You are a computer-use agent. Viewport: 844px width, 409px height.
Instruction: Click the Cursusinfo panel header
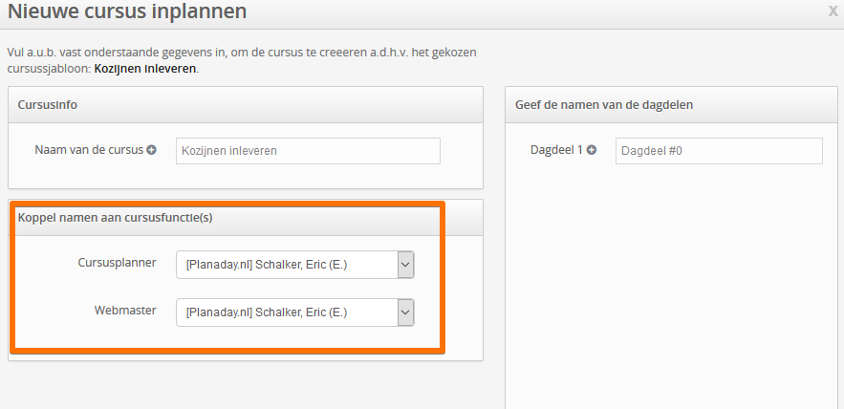[246, 105]
